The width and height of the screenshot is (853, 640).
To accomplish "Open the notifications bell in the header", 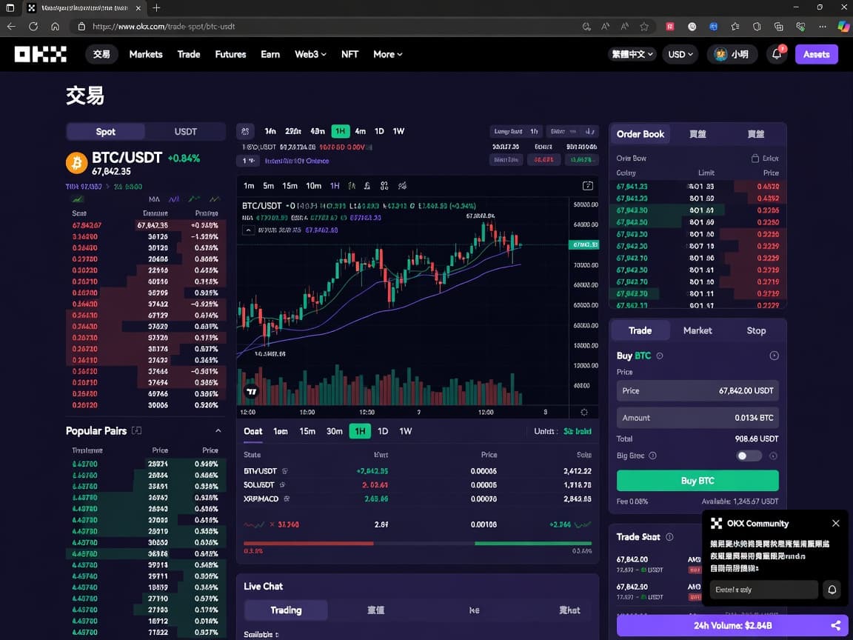I will 777,54.
